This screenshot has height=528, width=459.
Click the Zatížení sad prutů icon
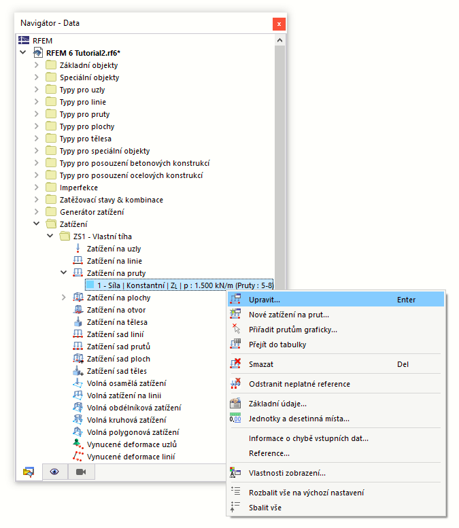78,346
